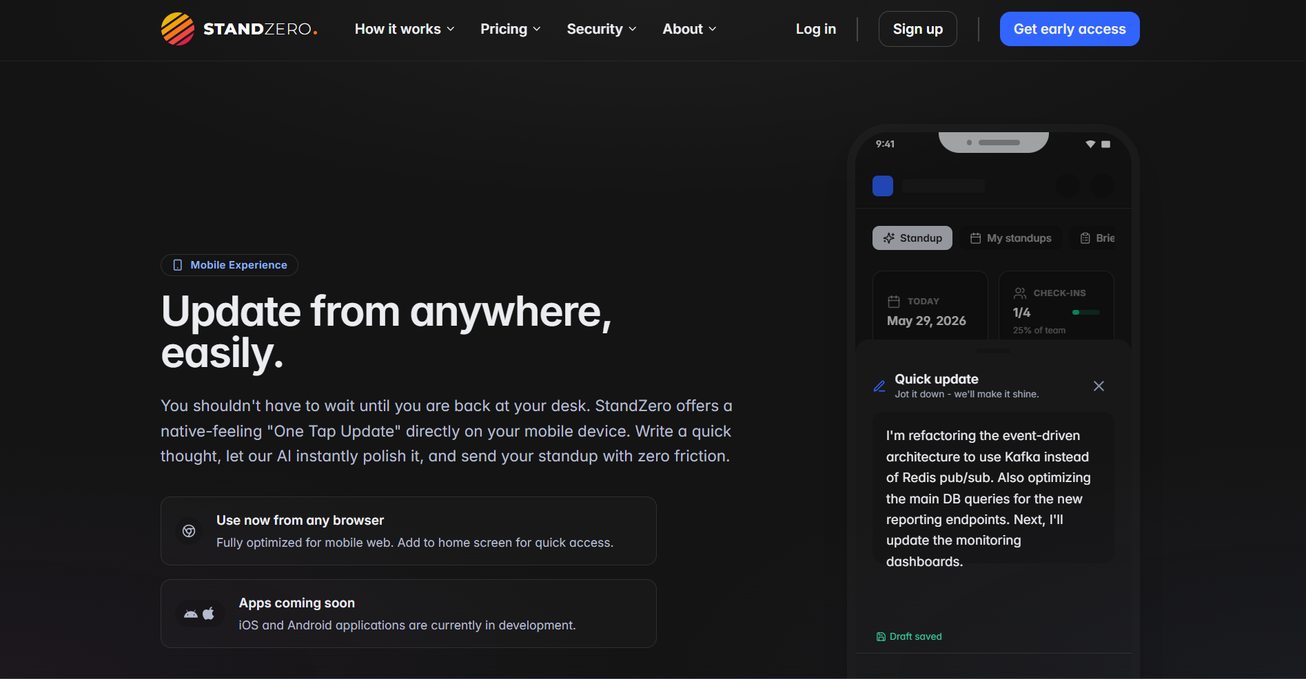Click Get early access button

point(1069,29)
